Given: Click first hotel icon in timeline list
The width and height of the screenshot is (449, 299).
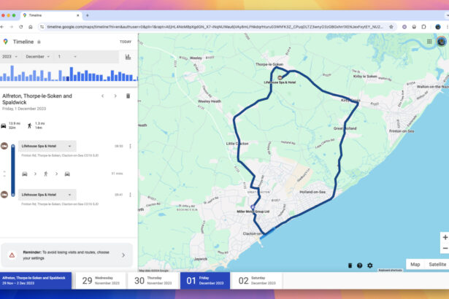Looking at the screenshot, I should [4, 146].
